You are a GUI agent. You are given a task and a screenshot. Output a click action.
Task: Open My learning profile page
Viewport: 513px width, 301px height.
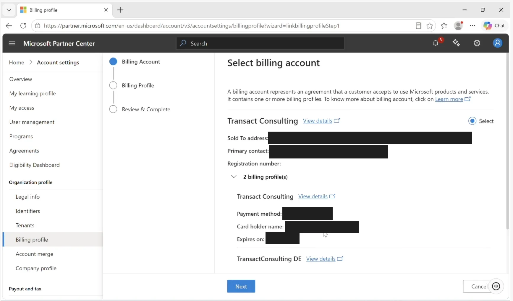(x=33, y=94)
